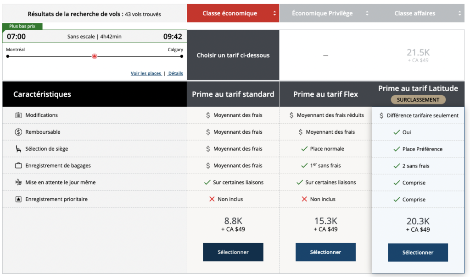Open the Voir les places link
The height and width of the screenshot is (277, 470).
(145, 73)
